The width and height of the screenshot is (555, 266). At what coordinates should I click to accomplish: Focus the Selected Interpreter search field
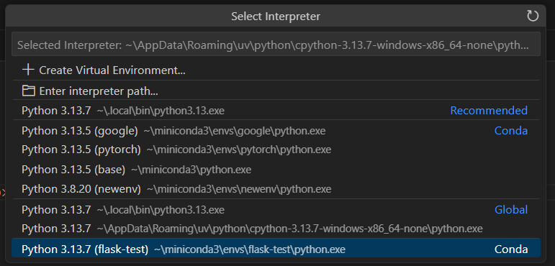[x=276, y=45]
